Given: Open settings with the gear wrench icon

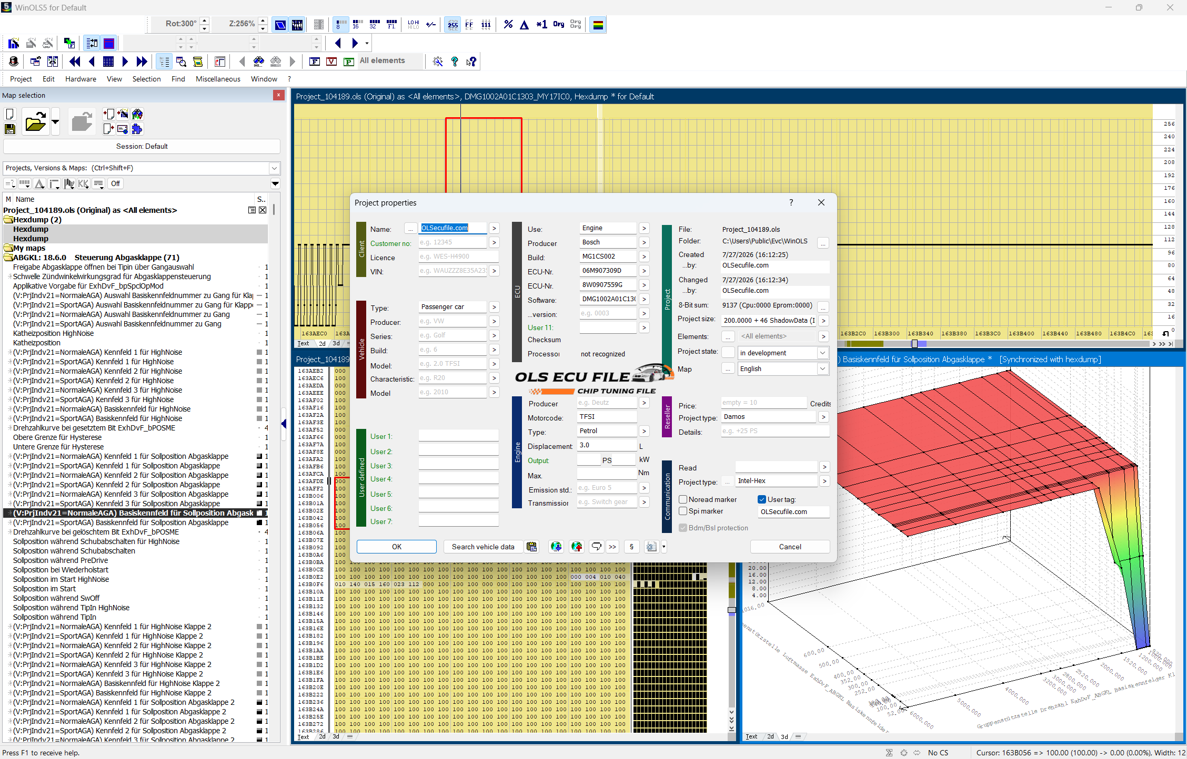Looking at the screenshot, I should point(438,61).
